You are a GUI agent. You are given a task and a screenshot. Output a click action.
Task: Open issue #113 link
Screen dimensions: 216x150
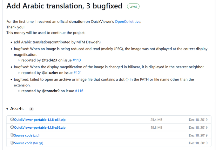point(77,60)
